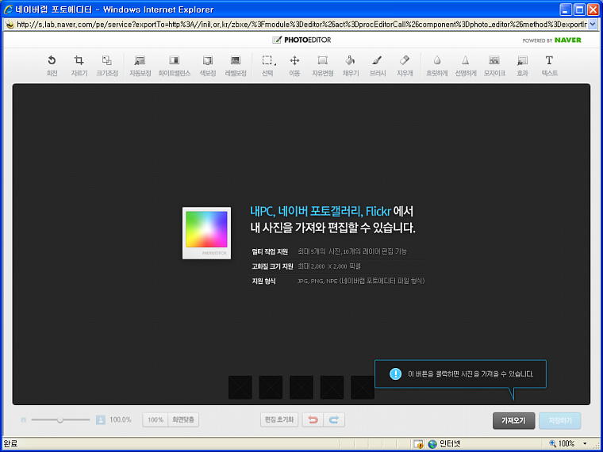This screenshot has height=452, width=603.
Task: Click the POWERED BY NAVER logo
Action: point(551,40)
